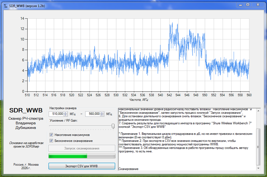Click Экспорт CSV для WWB button
Image resolution: width=267 pixels, height=177 pixels.
point(82,166)
